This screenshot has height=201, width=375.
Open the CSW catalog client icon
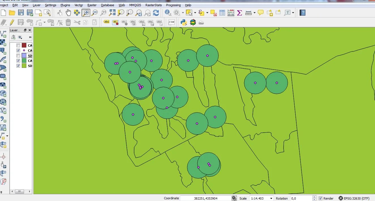tap(172, 22)
